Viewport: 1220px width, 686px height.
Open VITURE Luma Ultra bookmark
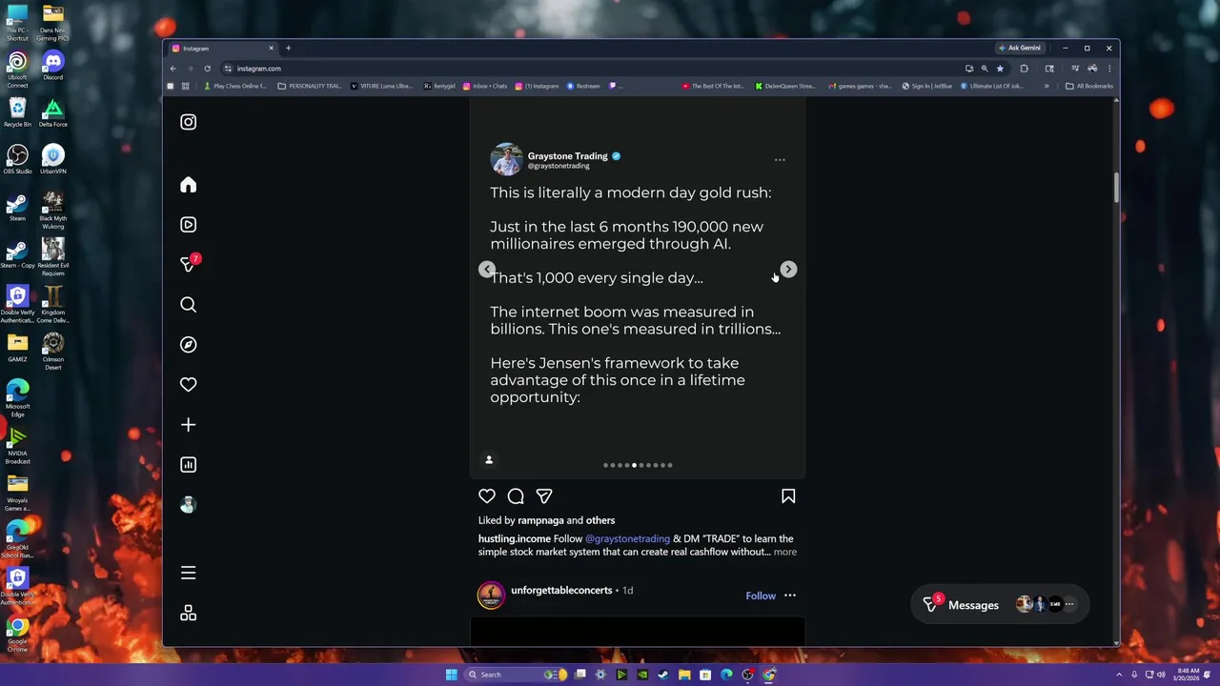382,86
